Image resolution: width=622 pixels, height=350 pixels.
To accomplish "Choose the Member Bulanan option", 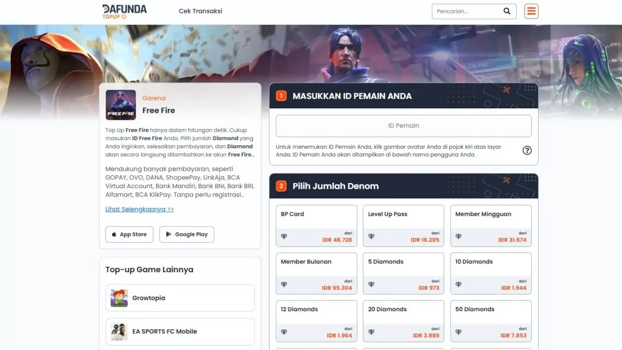I will click(x=316, y=273).
